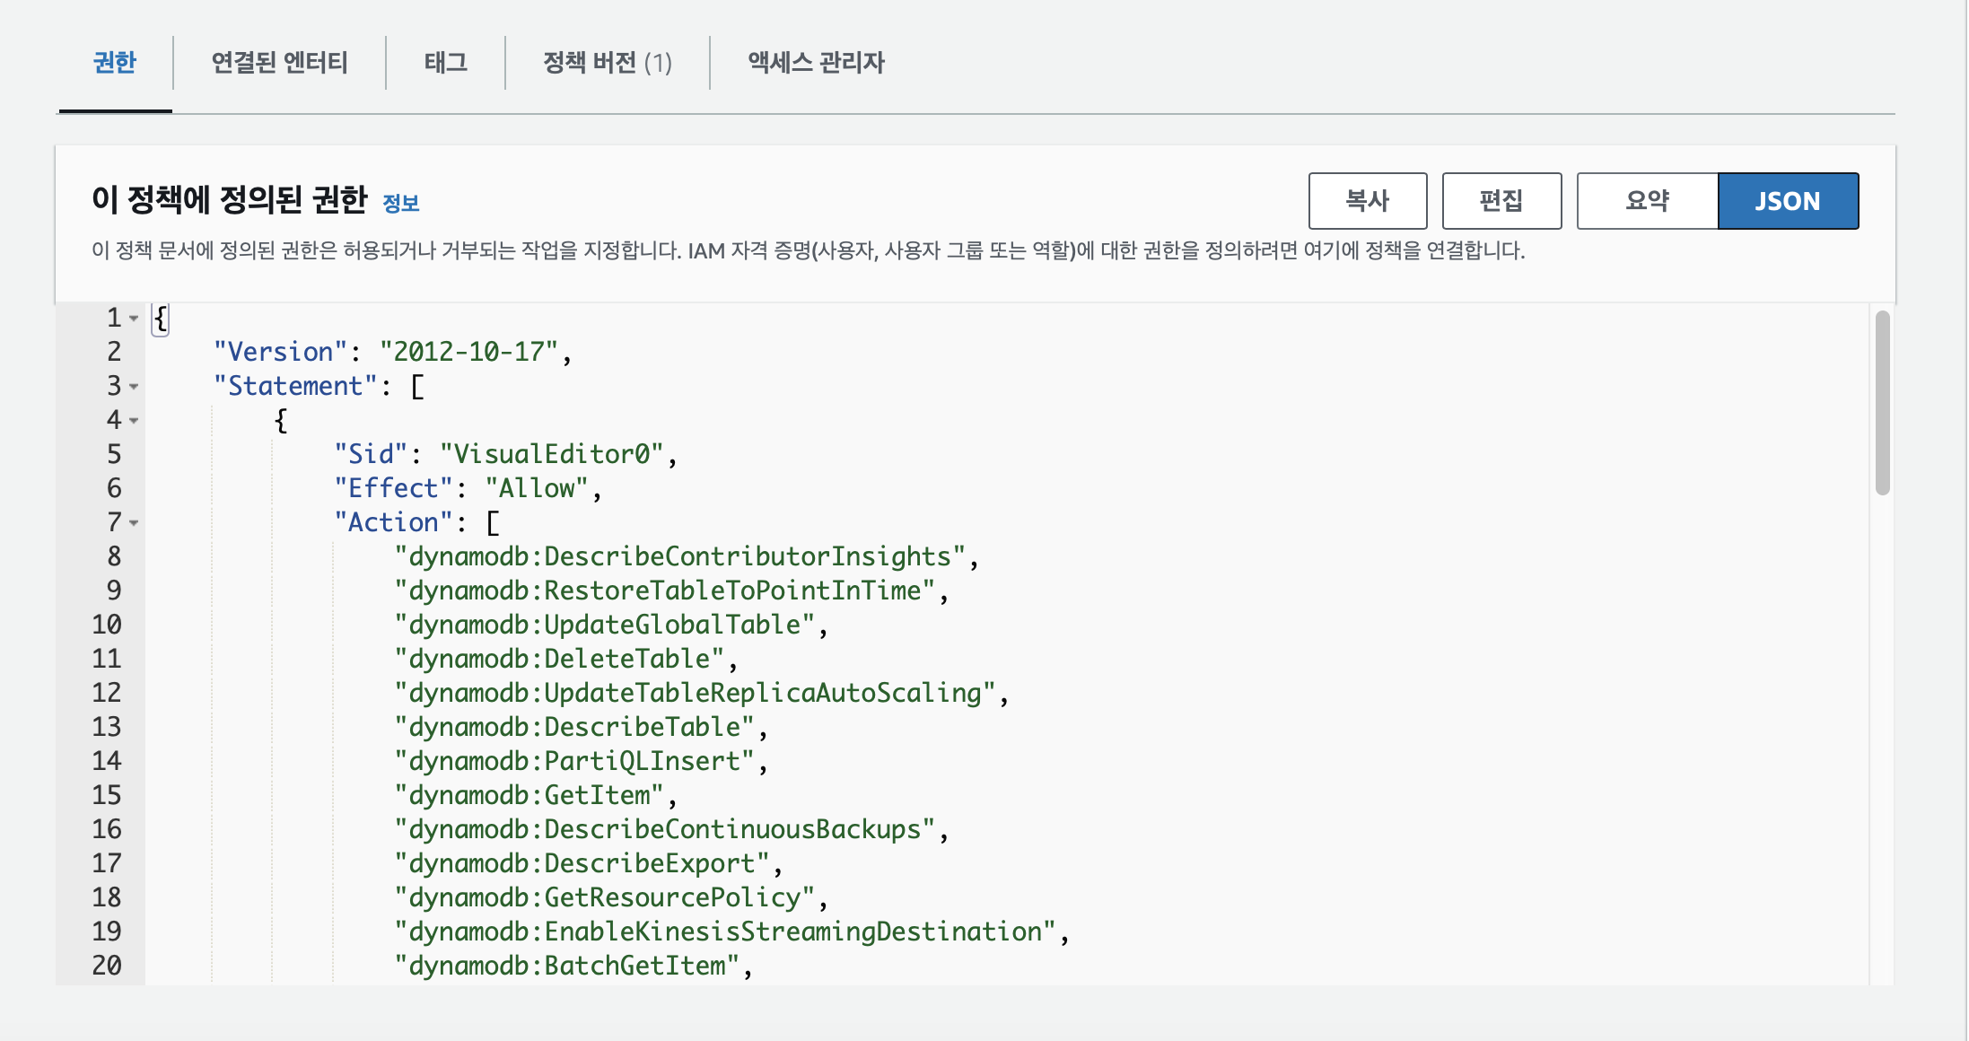The height and width of the screenshot is (1041, 1969).
Task: Select the JSON view toggle
Action: pos(1788,201)
